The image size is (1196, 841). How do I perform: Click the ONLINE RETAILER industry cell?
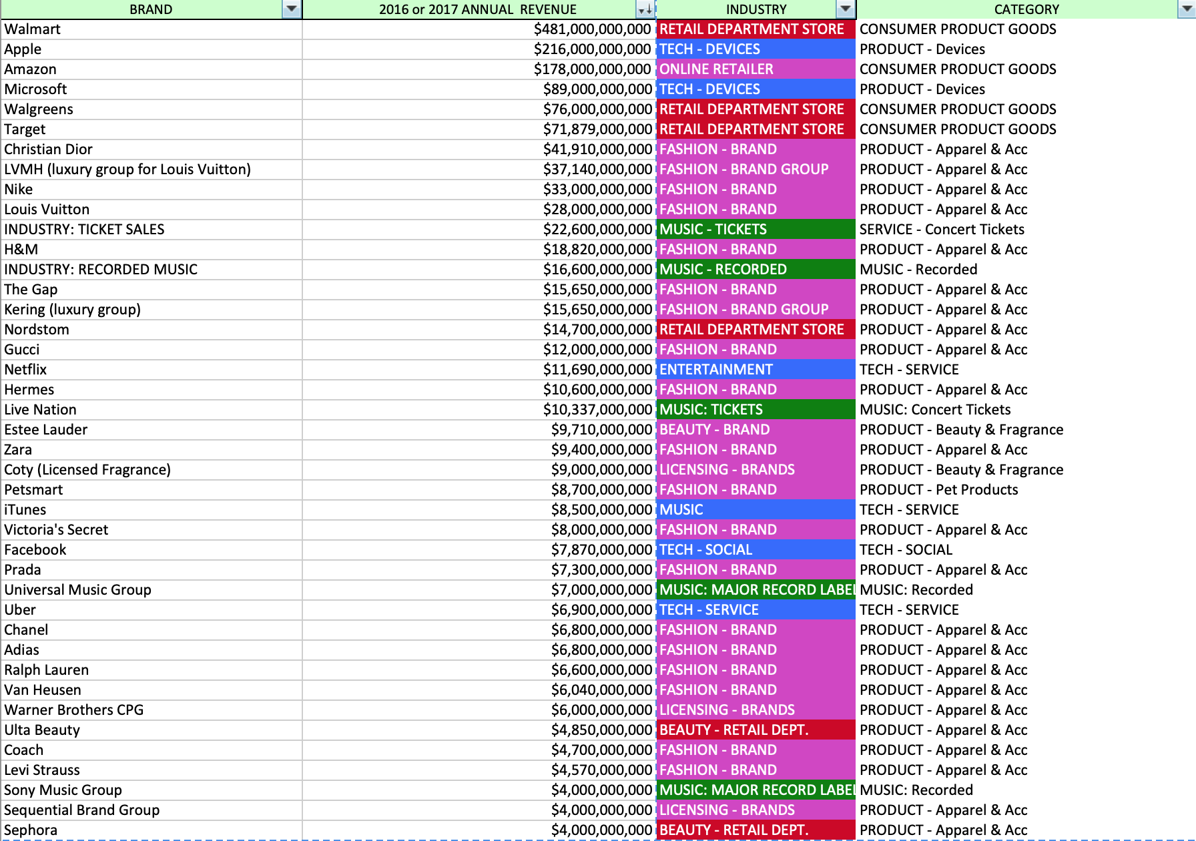[756, 69]
